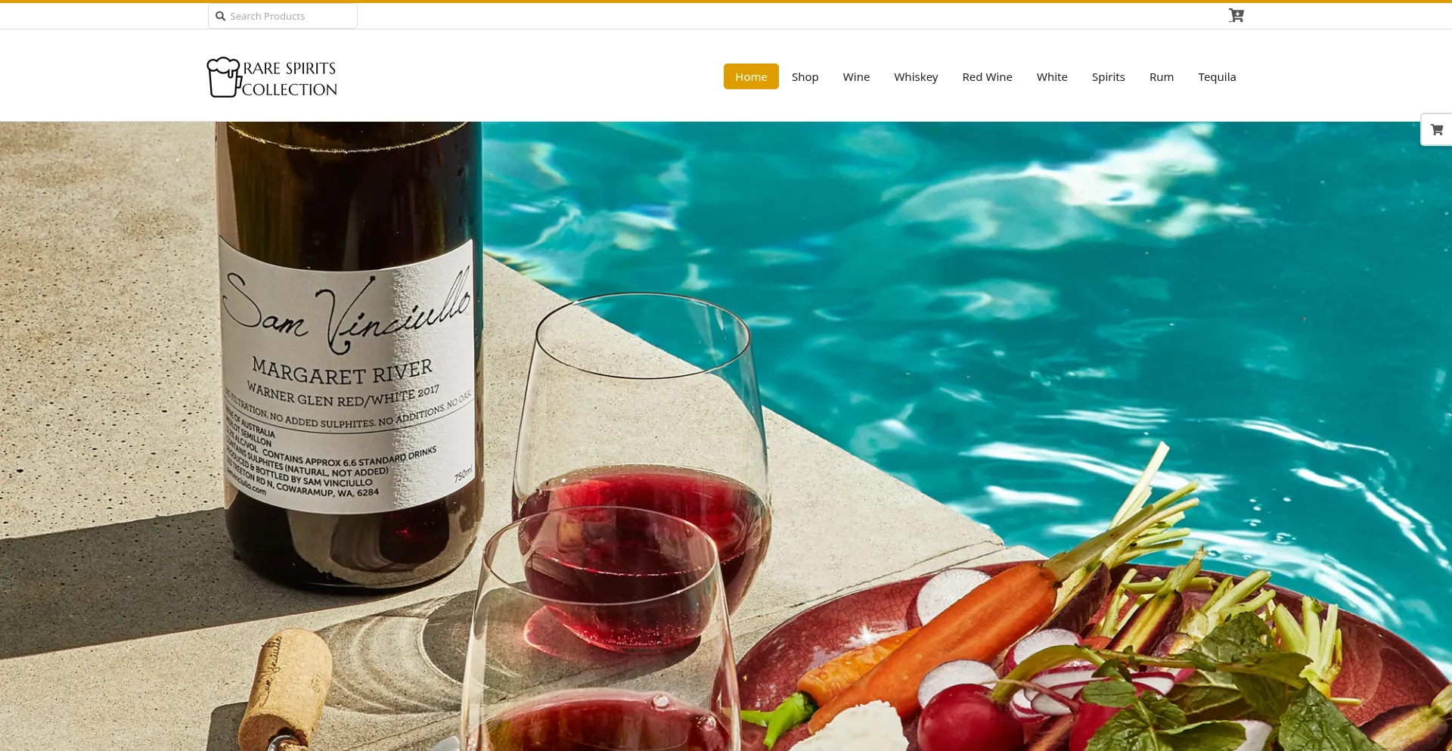Open the Spirits category
Screen dimensions: 1452x751
click(1108, 76)
